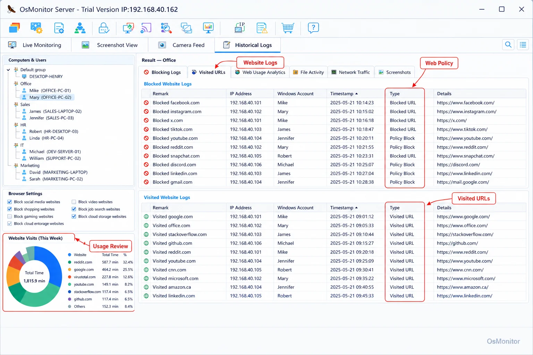Click the globe icon on Visited cnn.com row

[x=146, y=270]
